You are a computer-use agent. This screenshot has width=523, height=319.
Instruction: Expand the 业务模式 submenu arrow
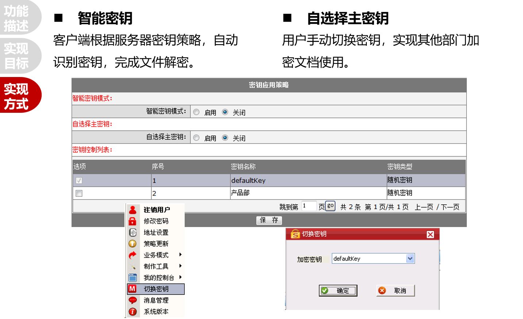click(x=180, y=255)
